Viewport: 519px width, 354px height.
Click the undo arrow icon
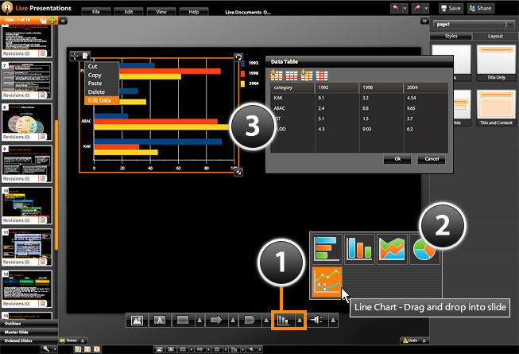point(396,8)
